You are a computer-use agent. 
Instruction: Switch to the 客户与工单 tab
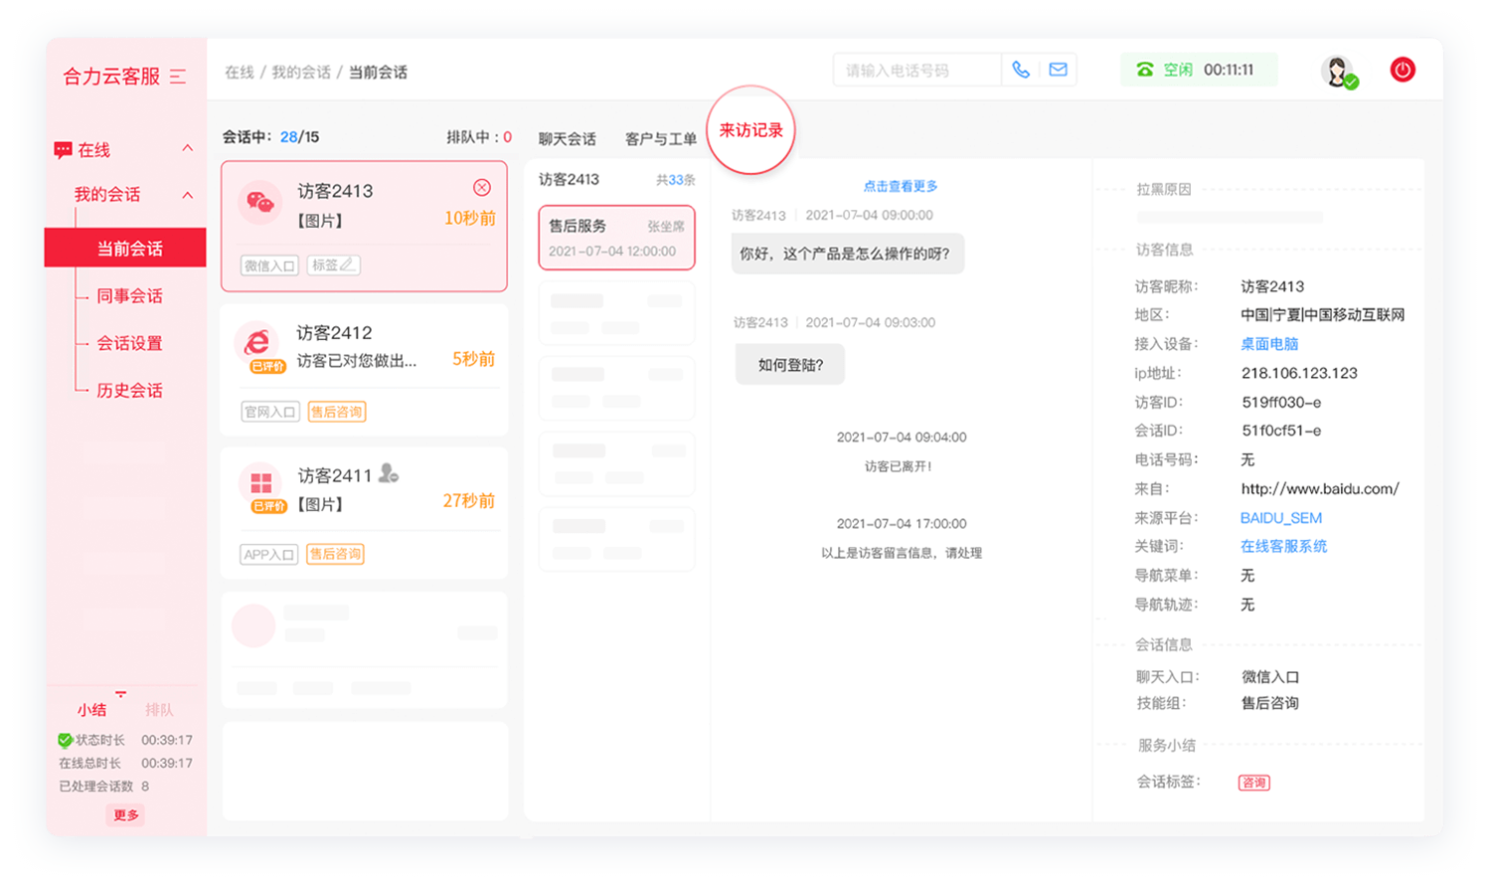pos(660,138)
